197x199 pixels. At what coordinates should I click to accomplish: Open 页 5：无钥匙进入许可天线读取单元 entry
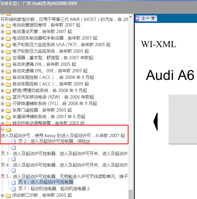[x=64, y=176]
